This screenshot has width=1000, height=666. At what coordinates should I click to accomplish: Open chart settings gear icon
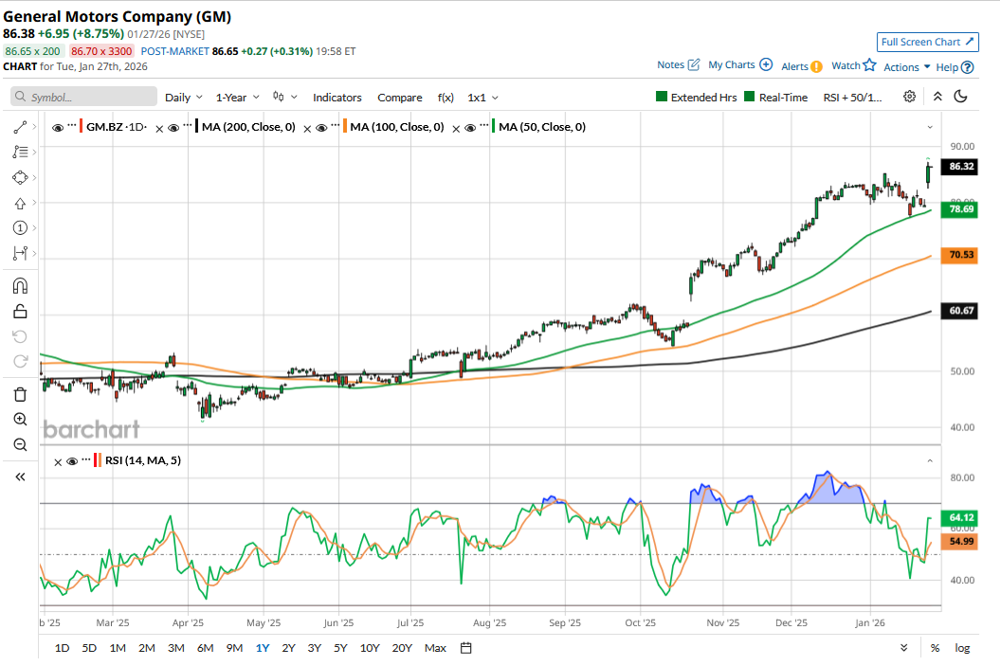(909, 97)
